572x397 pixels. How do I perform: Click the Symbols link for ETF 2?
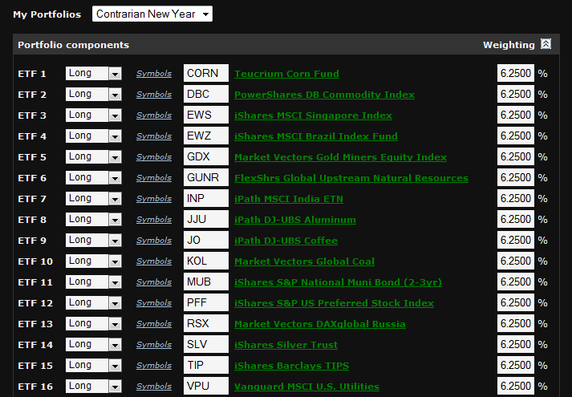153,95
